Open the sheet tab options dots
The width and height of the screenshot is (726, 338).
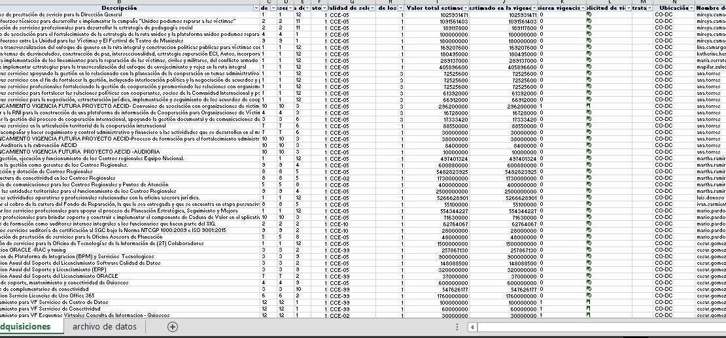(x=457, y=327)
